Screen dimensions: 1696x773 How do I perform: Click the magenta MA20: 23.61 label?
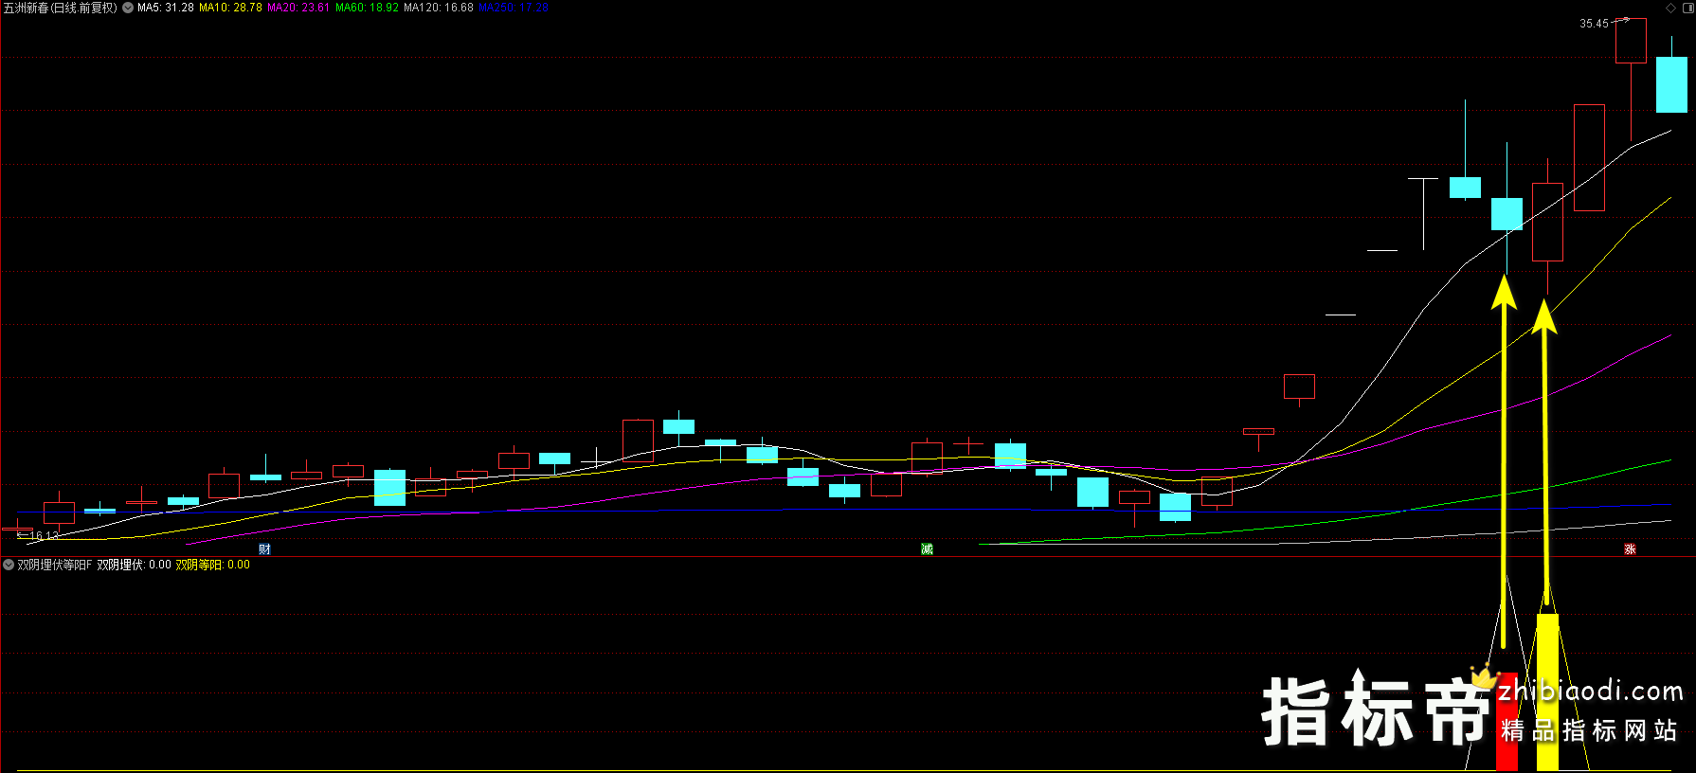(x=298, y=8)
